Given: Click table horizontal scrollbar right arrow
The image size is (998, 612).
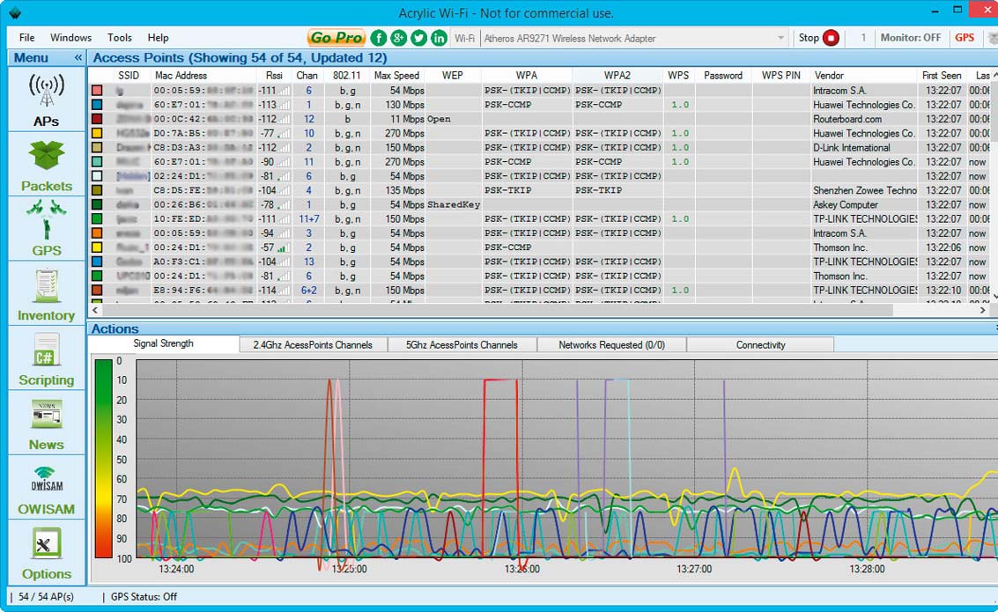Looking at the screenshot, I should pos(983,311).
